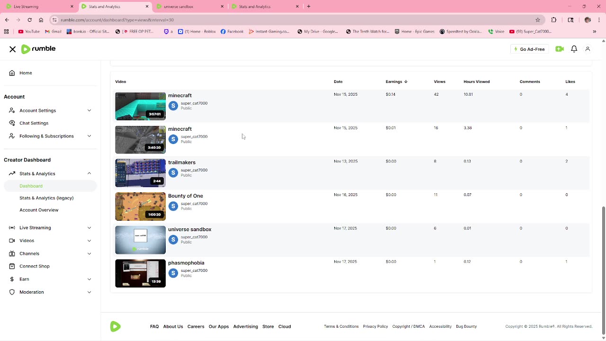Image resolution: width=606 pixels, height=341 pixels.
Task: Switch to the universe sandbox browser tab
Action: tap(189, 7)
